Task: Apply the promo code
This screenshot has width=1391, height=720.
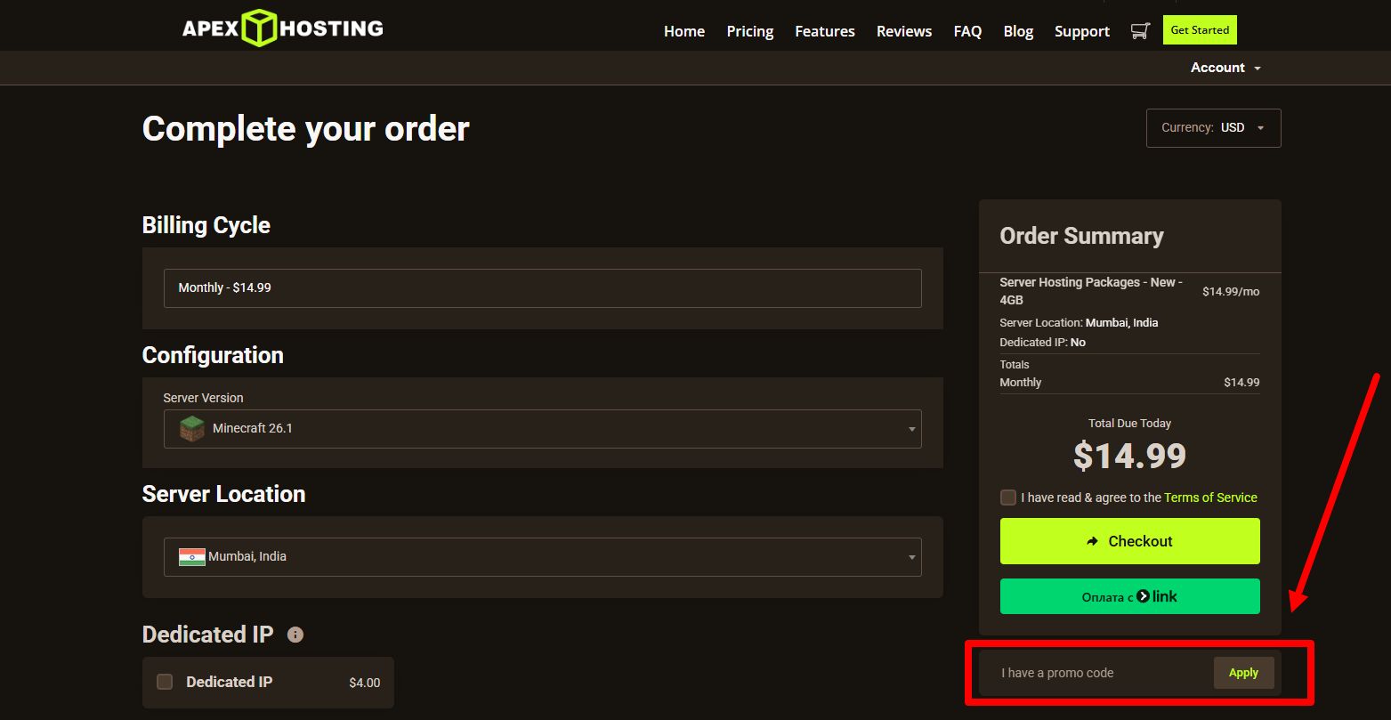Action: 1243,673
